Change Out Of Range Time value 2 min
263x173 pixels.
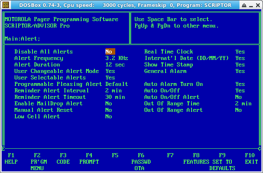243,103
